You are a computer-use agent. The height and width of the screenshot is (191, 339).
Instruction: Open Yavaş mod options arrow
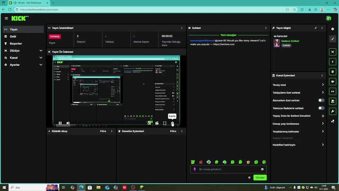[323, 85]
